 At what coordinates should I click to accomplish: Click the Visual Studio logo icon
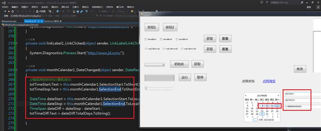3,3
